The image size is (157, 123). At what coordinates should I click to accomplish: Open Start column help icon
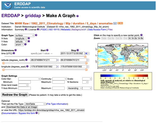[x=47, y=50]
